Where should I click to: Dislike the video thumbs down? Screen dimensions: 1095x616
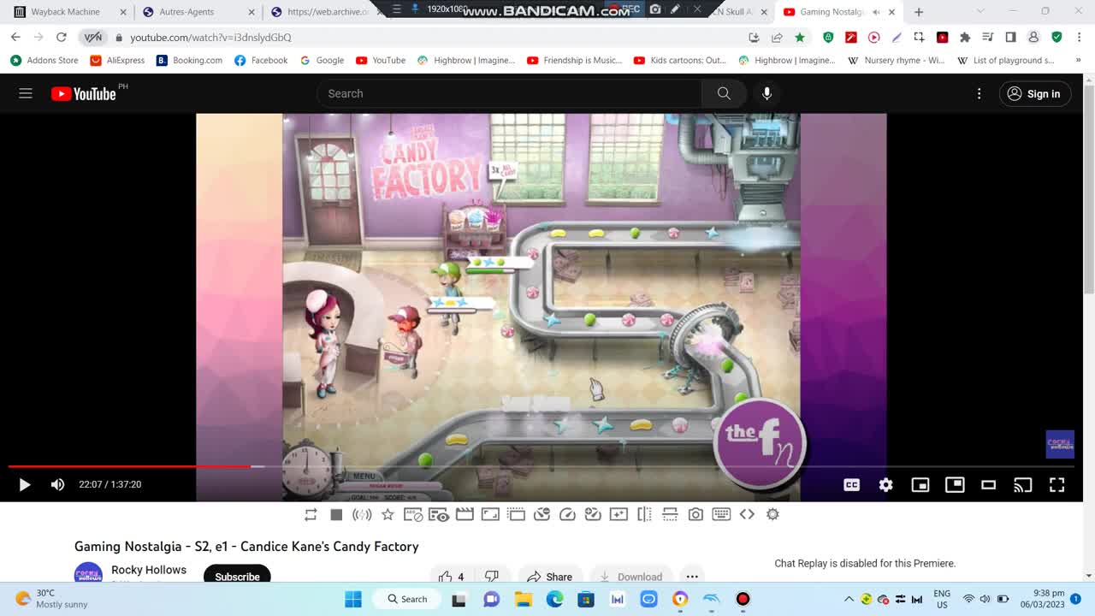click(x=492, y=577)
